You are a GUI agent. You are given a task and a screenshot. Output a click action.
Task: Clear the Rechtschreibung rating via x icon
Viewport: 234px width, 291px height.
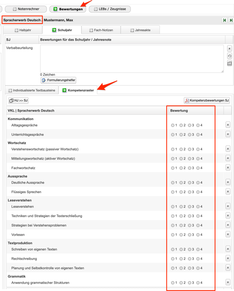(228, 258)
